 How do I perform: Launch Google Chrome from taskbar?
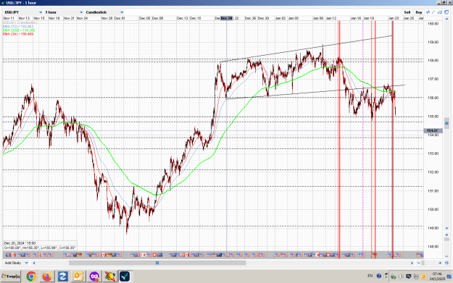[31, 276]
